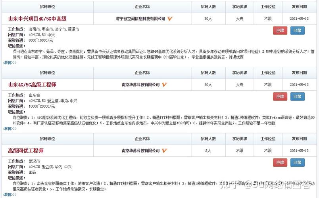This screenshot has height=198, width=319.
Task: Open company 南京华苏科技有限公司 in 高级网优工程师 row
Action: coord(140,151)
